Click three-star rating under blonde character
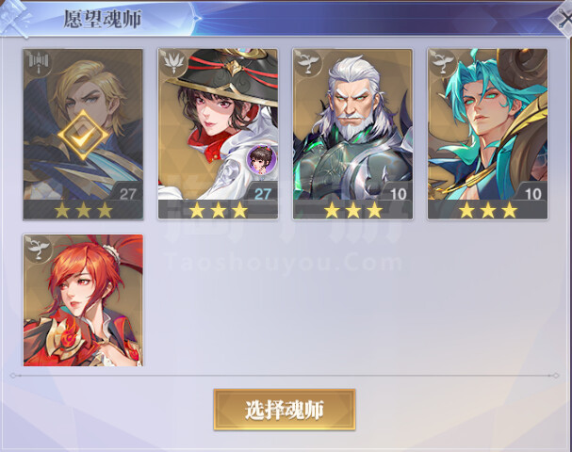The image size is (572, 452). 83,210
